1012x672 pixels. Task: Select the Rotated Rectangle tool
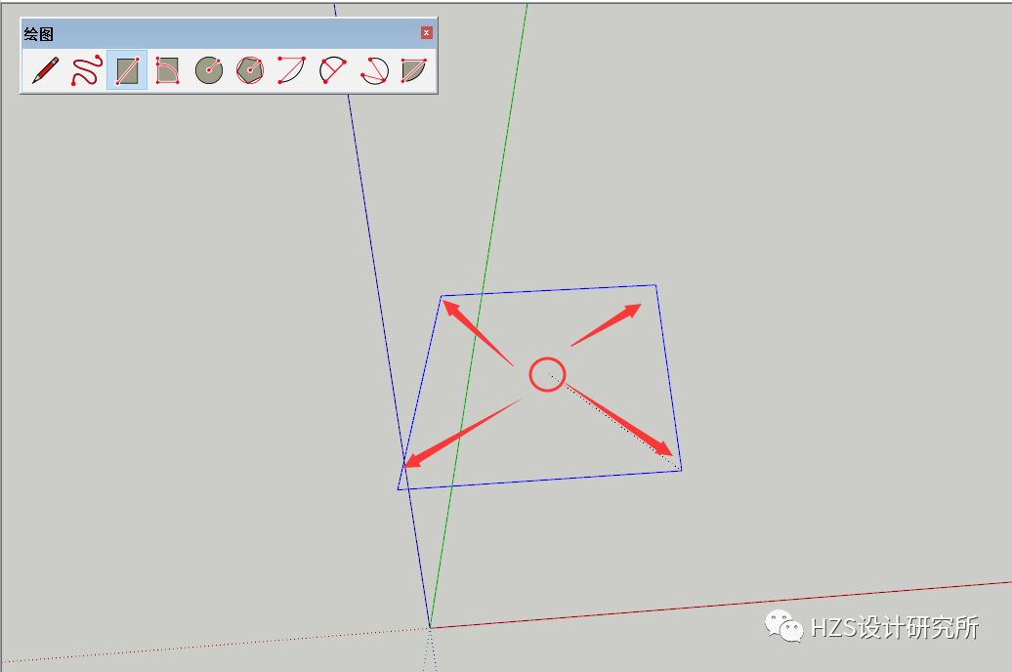pos(168,69)
